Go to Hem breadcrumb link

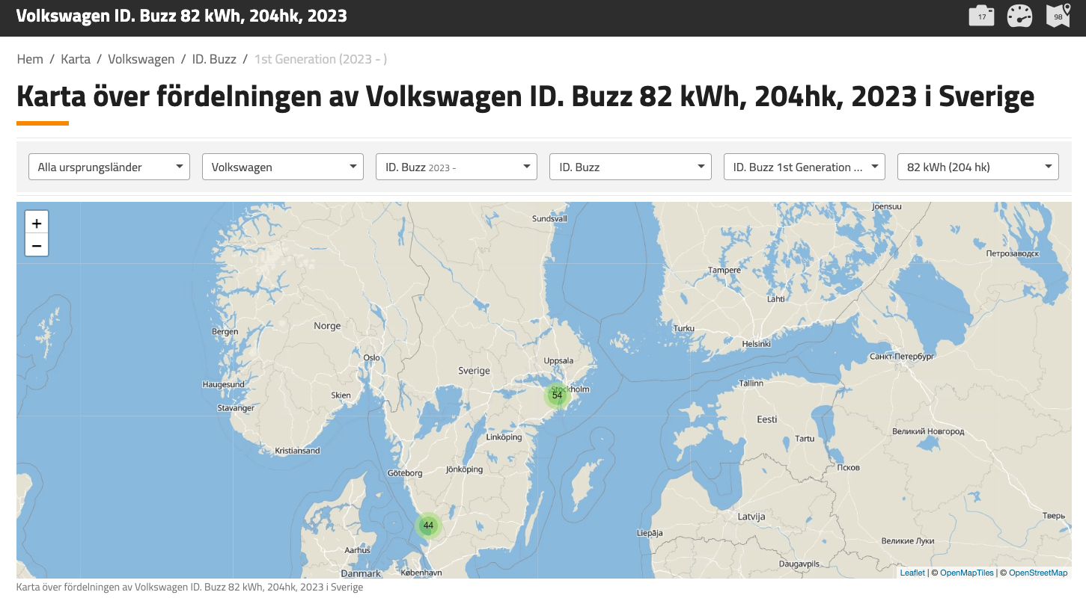tap(30, 59)
